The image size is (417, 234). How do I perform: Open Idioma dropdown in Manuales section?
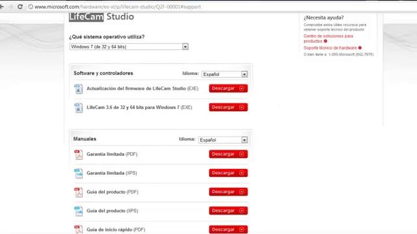coord(223,140)
